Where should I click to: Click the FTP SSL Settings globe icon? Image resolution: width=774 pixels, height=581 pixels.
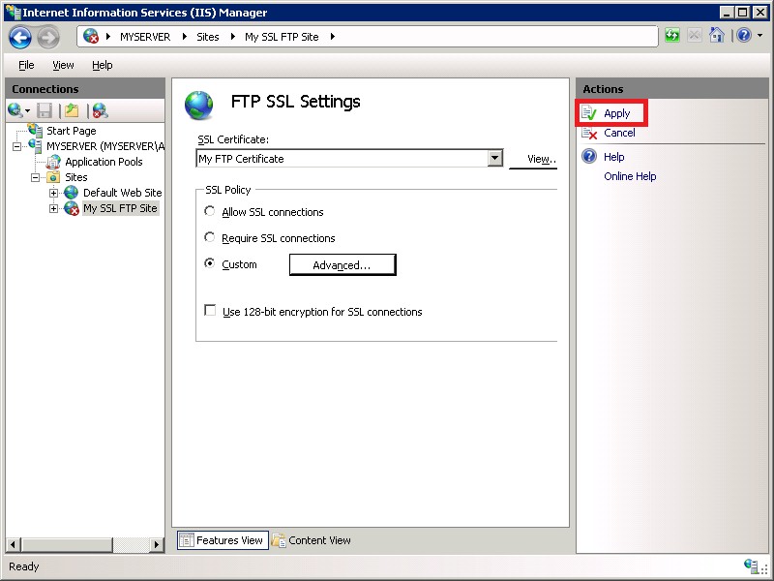click(199, 106)
